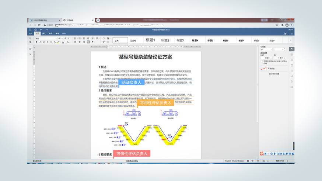
Task: Open the document language selector in the status bar
Action: click(235, 161)
